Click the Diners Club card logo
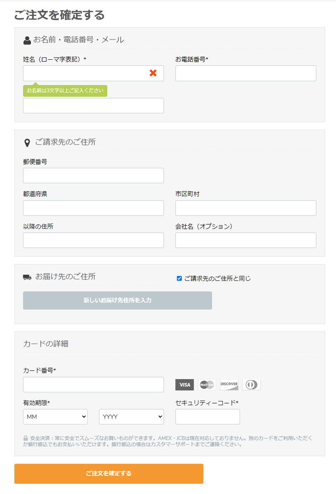 tap(251, 384)
